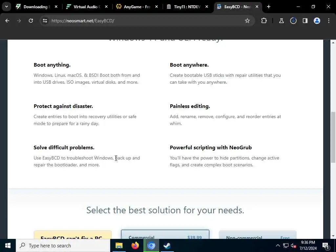View site information icon in address bar
This screenshot has height=252, width=336.
(45, 21)
